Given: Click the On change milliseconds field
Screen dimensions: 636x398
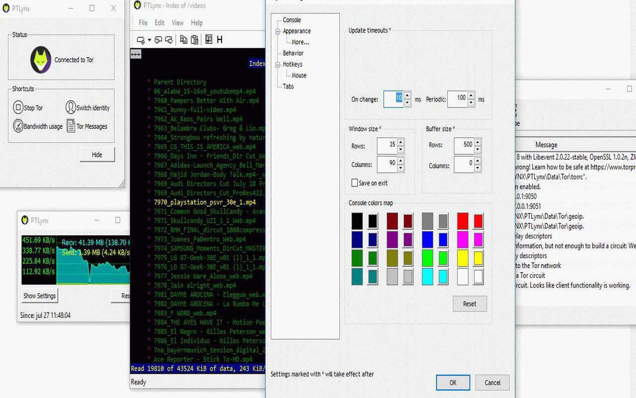Looking at the screenshot, I should [394, 99].
